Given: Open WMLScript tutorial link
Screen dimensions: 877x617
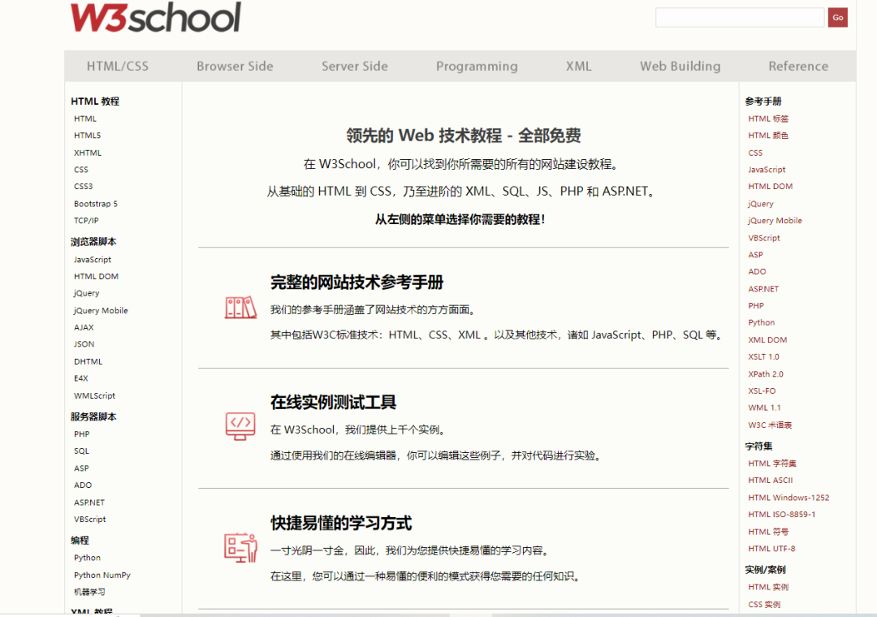Looking at the screenshot, I should pyautogui.click(x=94, y=395).
